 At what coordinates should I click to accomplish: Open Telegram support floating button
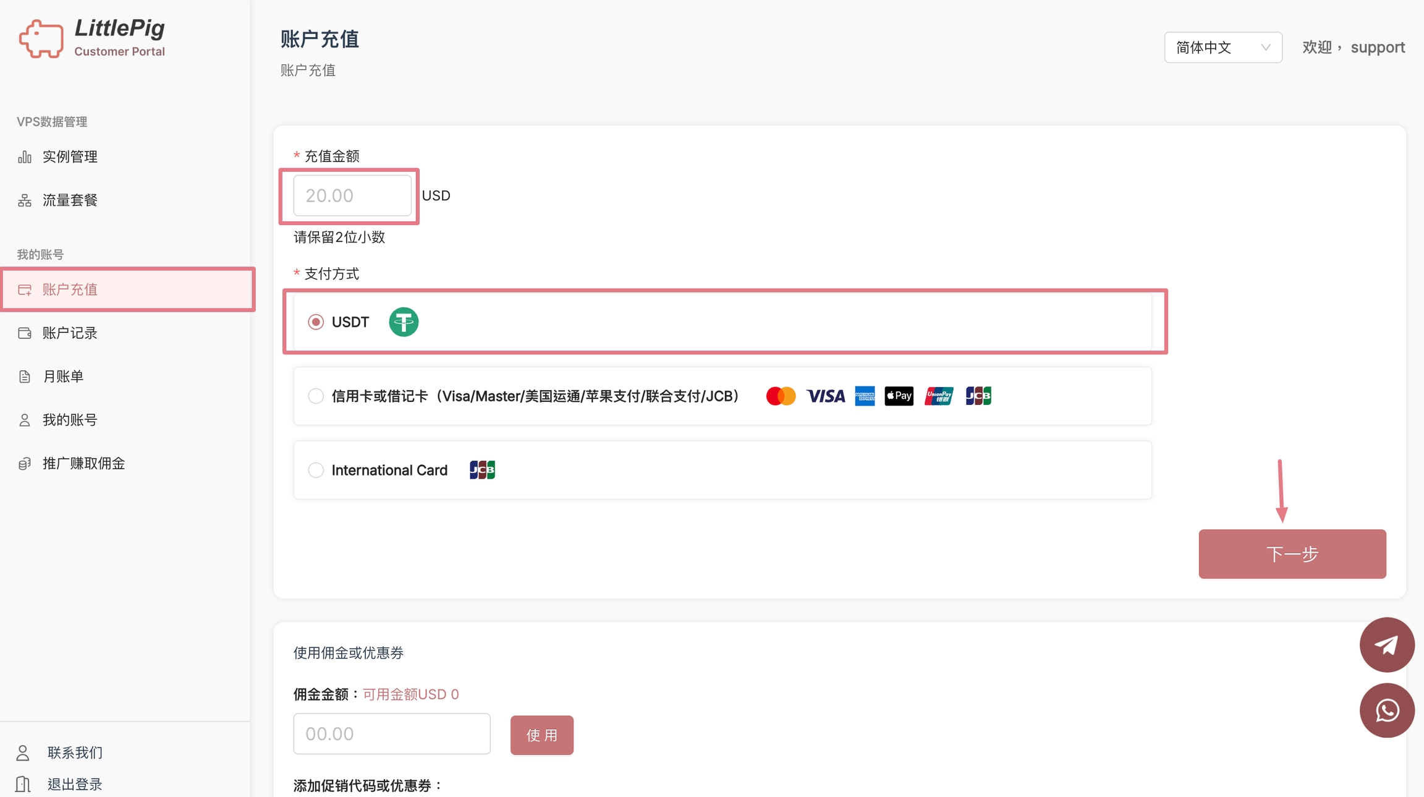coord(1386,644)
